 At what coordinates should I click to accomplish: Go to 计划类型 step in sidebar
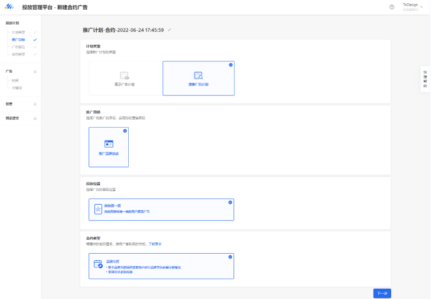tap(18, 32)
